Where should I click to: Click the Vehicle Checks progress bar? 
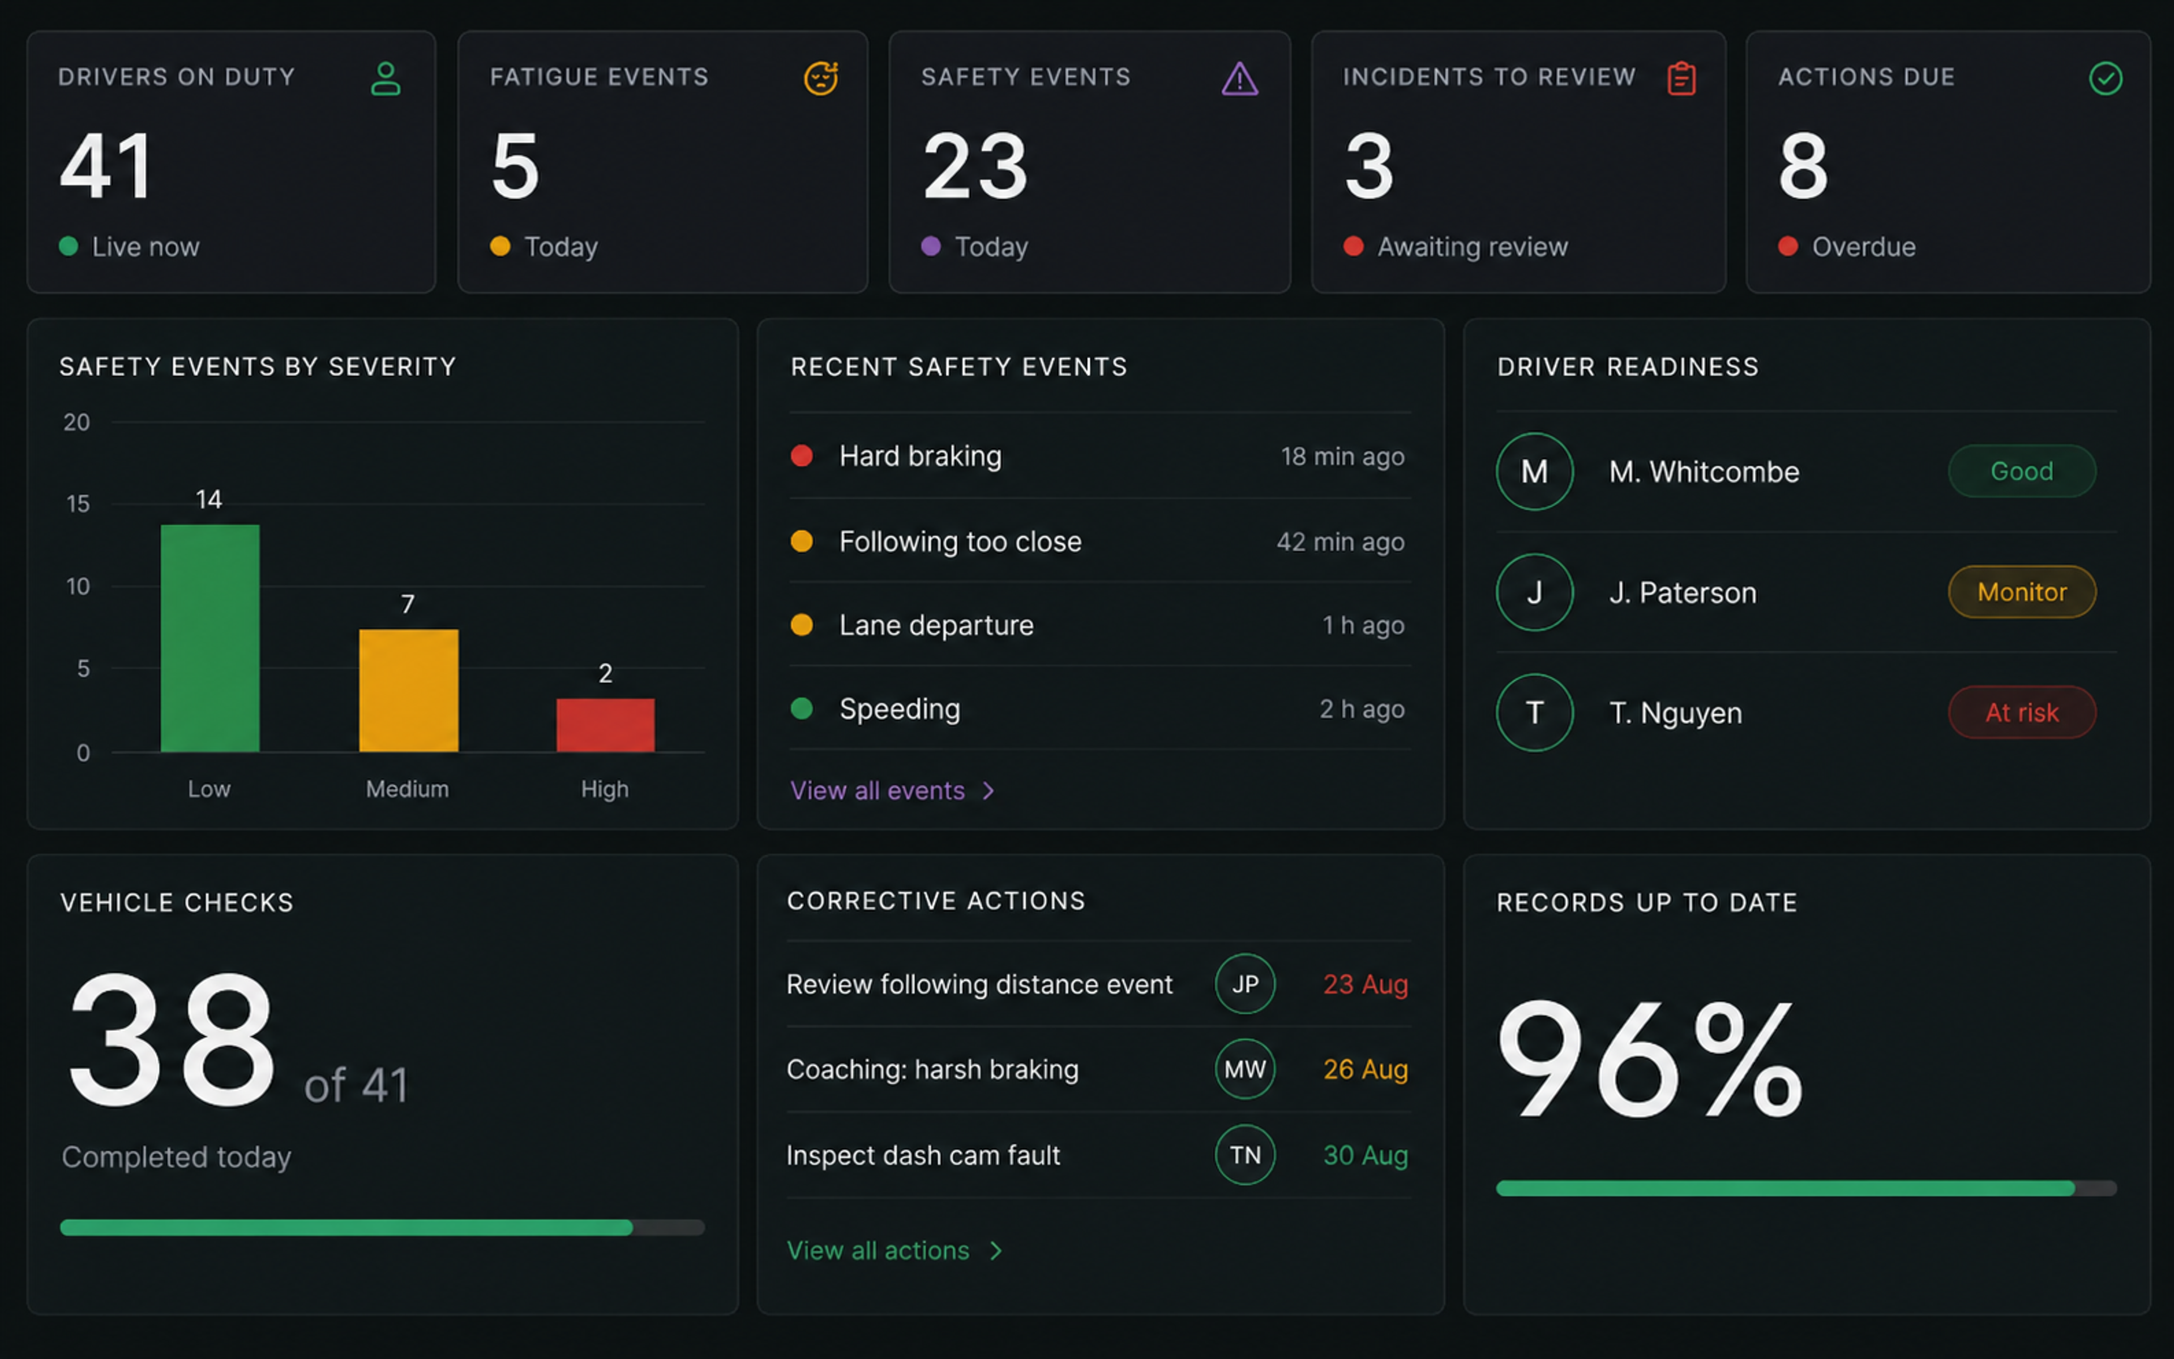[x=382, y=1227]
